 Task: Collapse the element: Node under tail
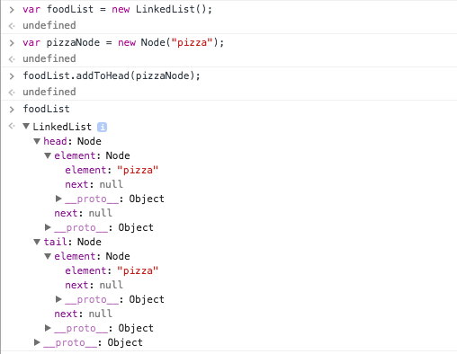click(x=48, y=256)
